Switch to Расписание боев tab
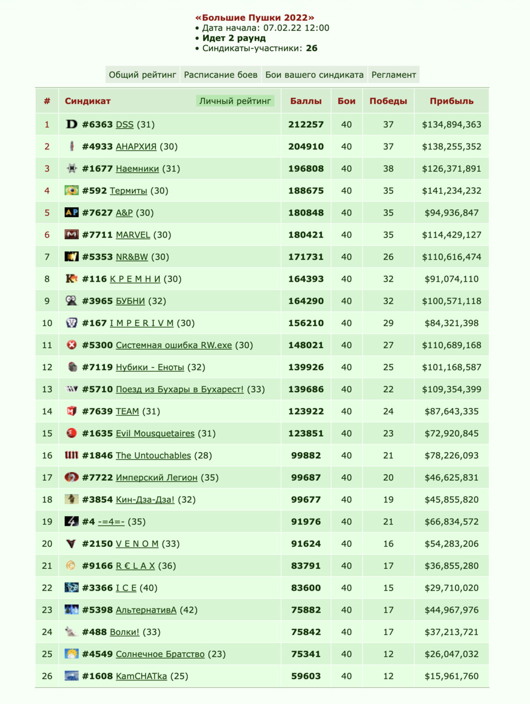 tap(221, 75)
